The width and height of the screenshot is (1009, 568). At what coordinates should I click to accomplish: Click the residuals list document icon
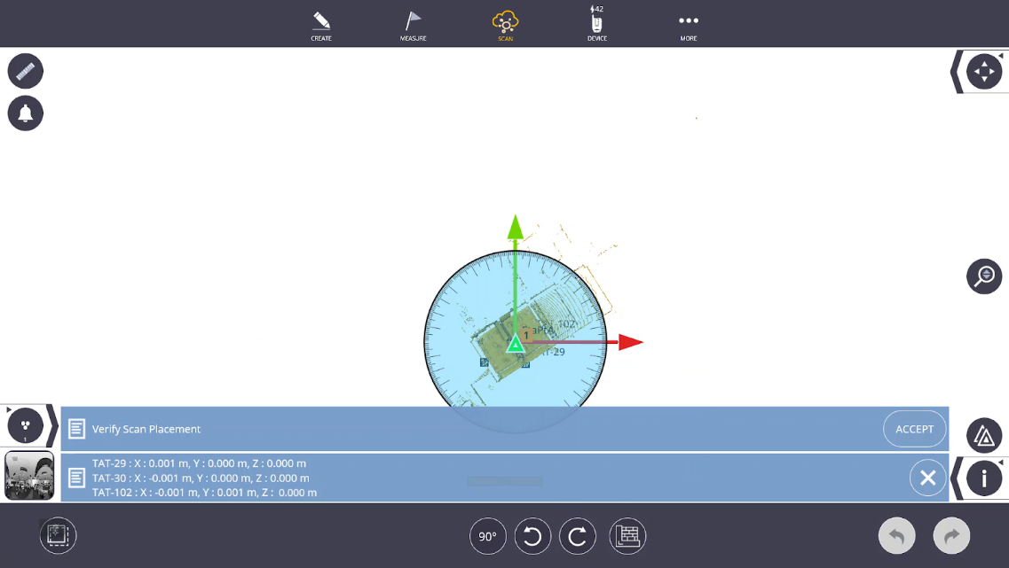click(76, 478)
